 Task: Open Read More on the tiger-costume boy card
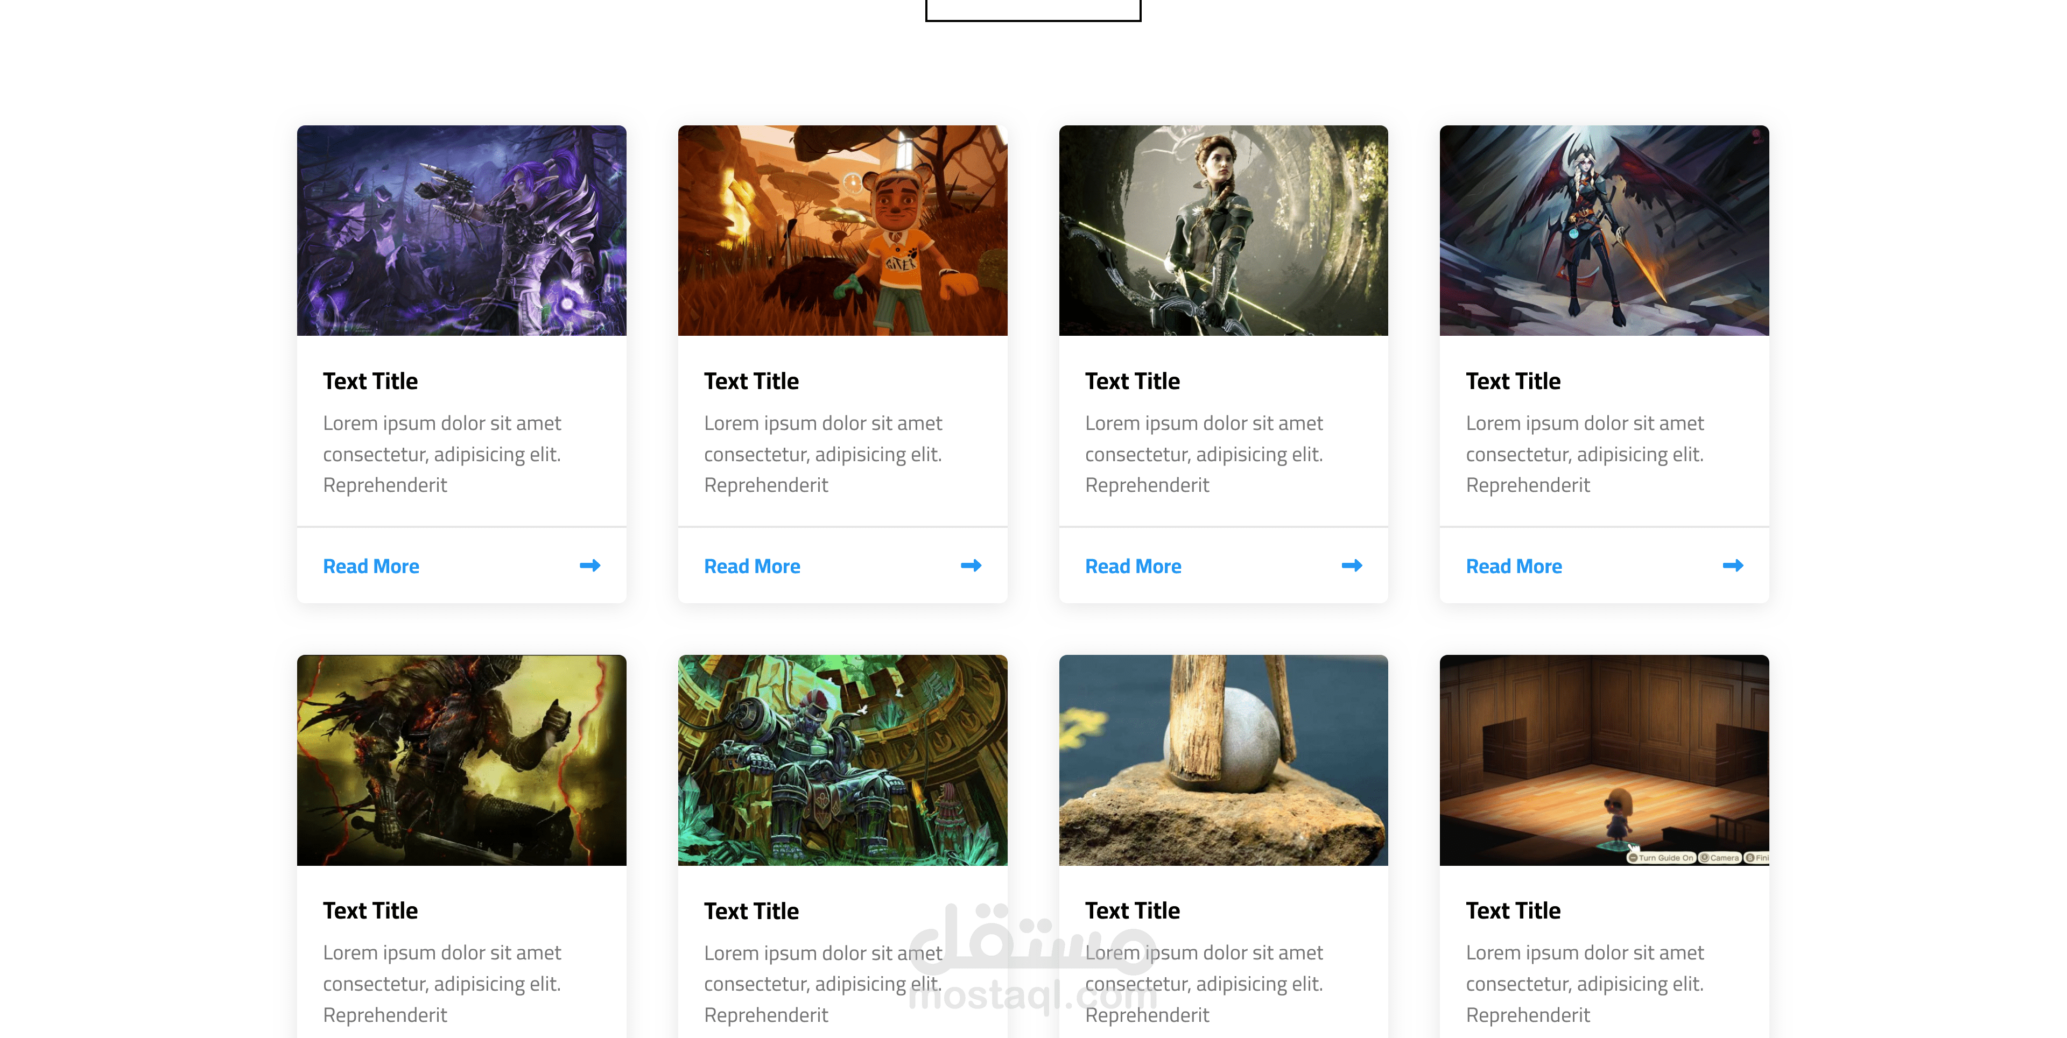pos(752,566)
